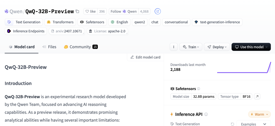The height and width of the screenshot is (126, 275).
Task: Click the Train wrench icon
Action: (x=185, y=47)
